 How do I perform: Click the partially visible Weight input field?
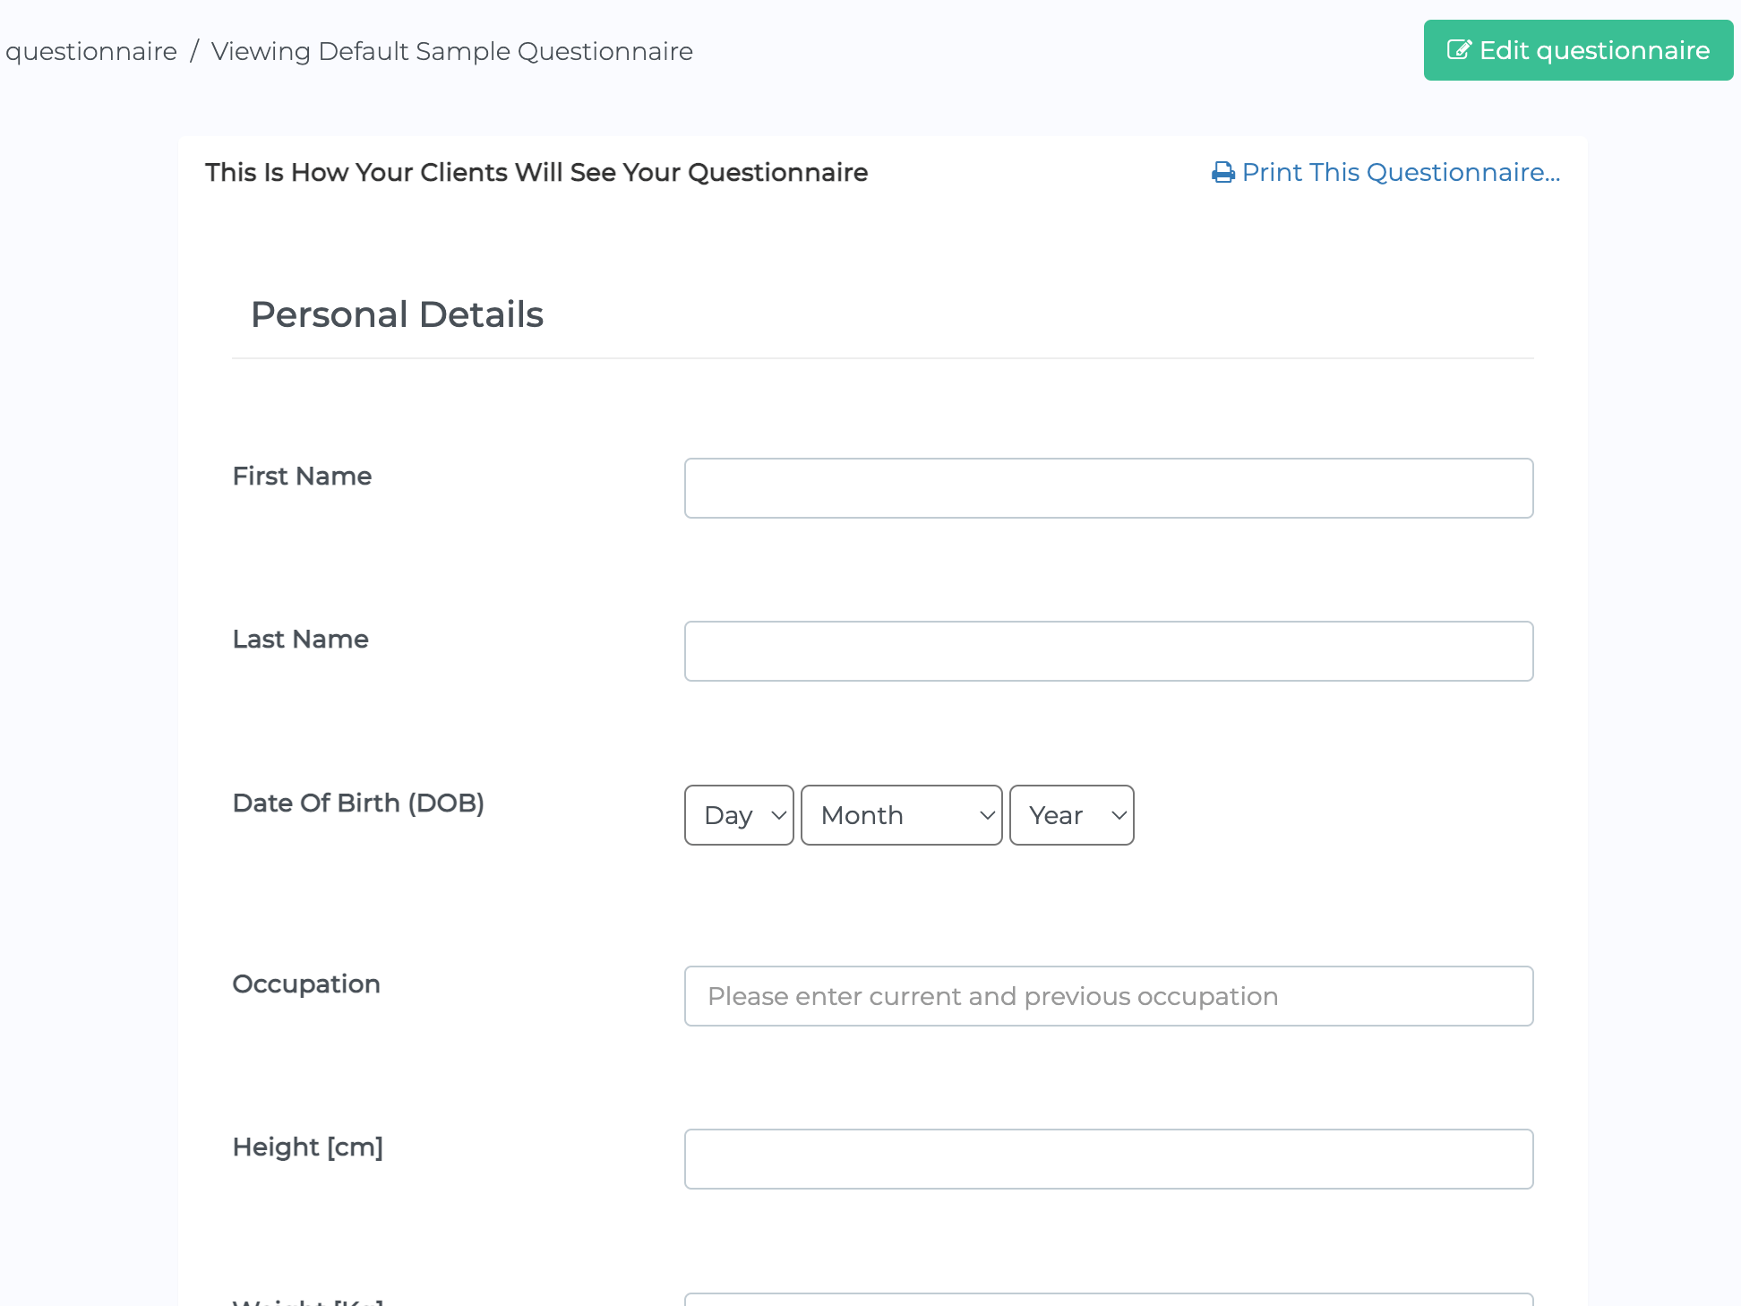tap(1109, 1301)
